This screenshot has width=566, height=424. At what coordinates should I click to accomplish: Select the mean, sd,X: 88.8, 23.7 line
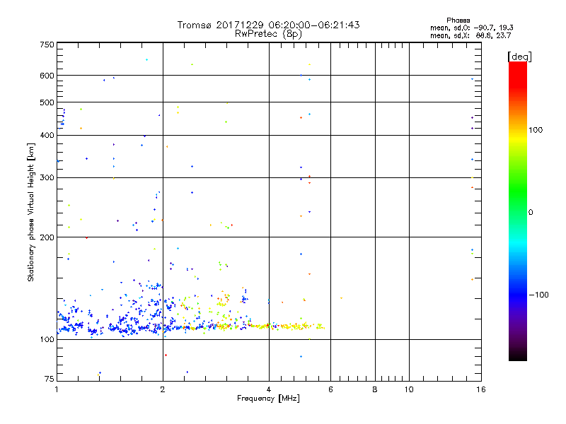(x=470, y=36)
